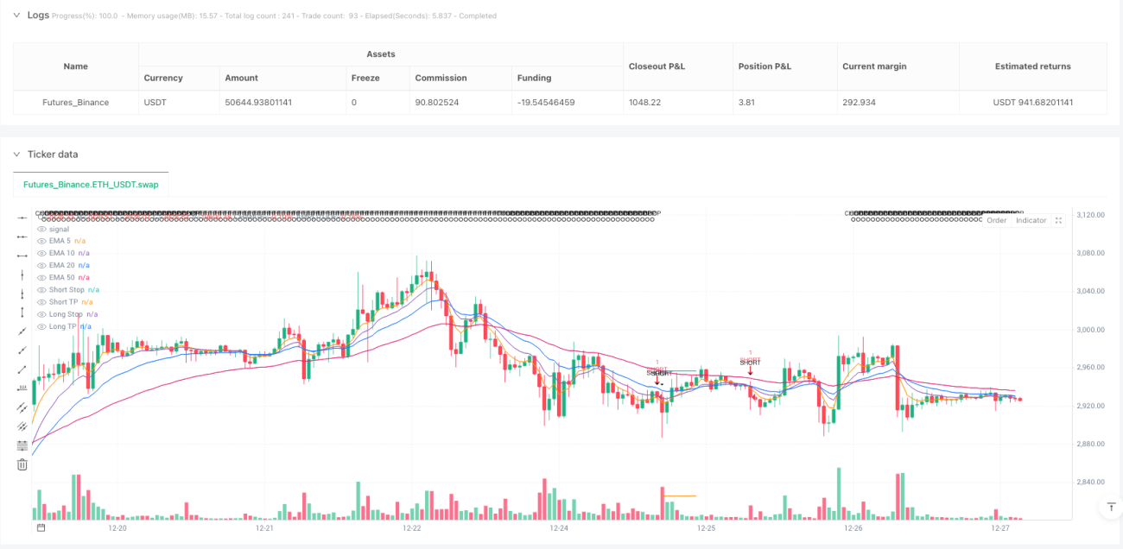
Task: Open the calendar date picker icon
Action: (x=40, y=527)
